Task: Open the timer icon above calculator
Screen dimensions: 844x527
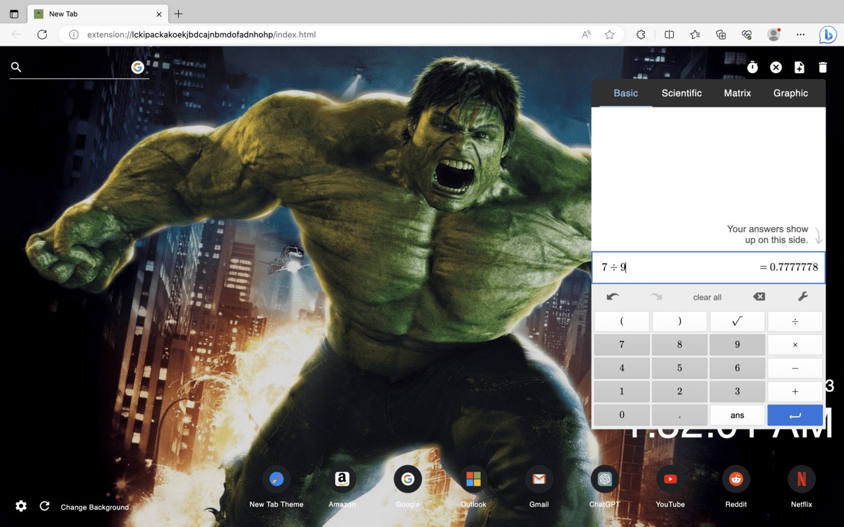Action: pyautogui.click(x=752, y=67)
